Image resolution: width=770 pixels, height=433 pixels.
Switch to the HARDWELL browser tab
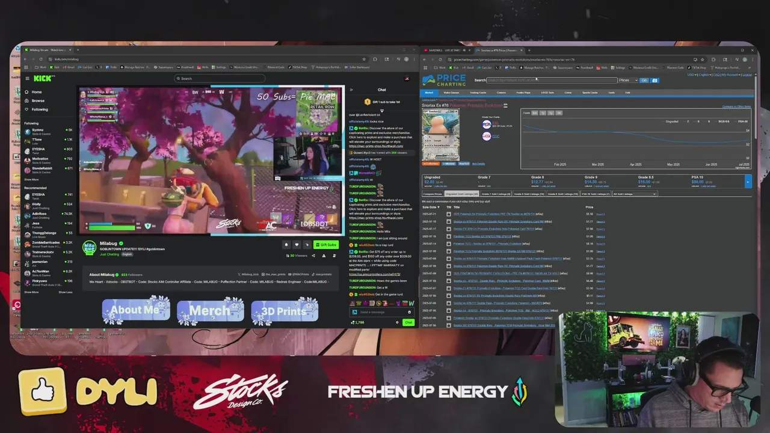coord(448,51)
